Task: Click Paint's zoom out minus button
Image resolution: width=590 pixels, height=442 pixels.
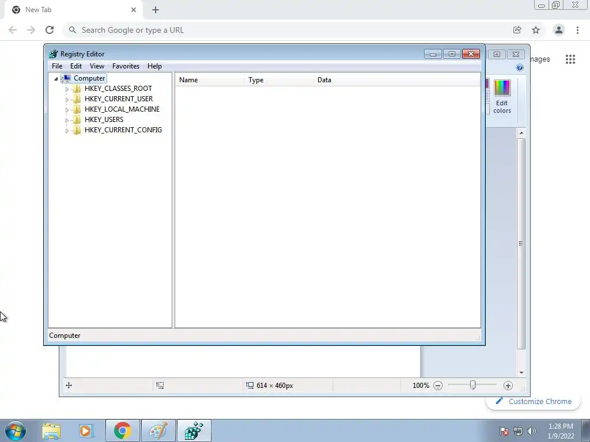Action: point(438,386)
